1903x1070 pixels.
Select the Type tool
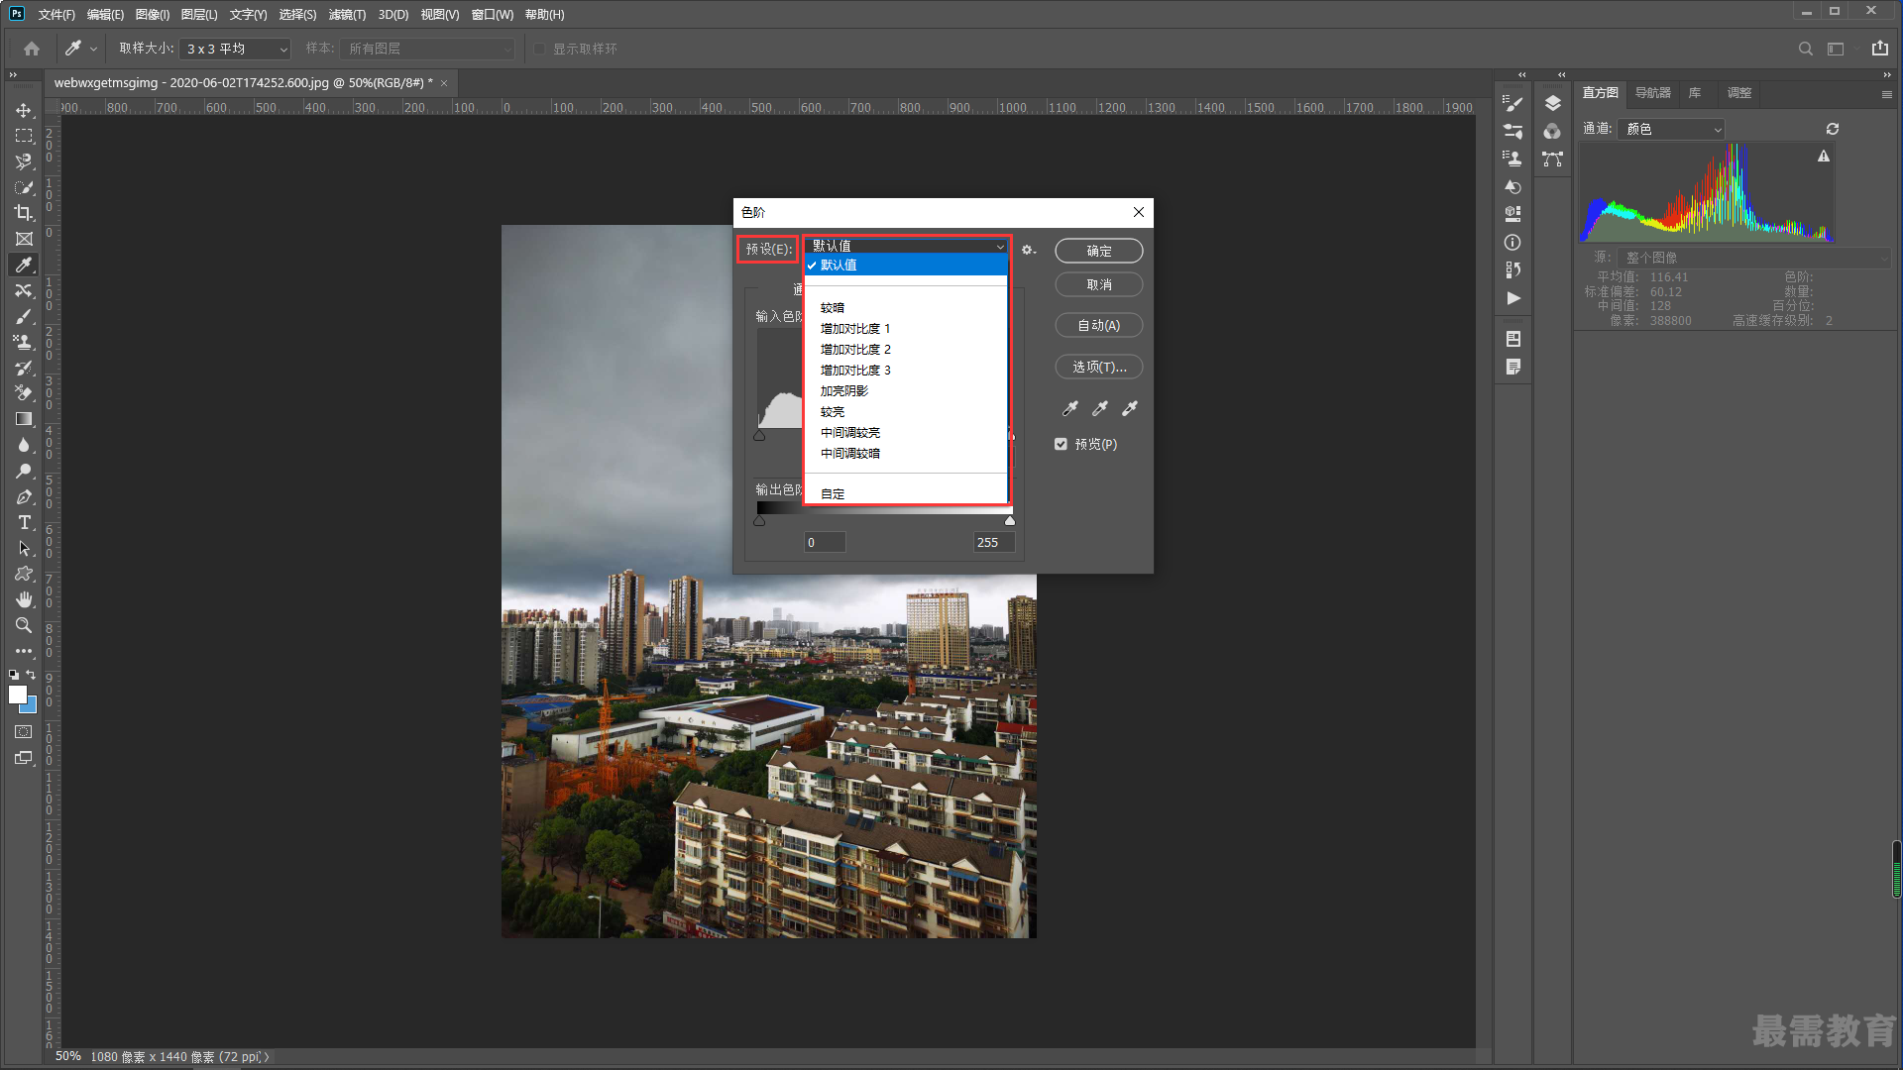24,522
